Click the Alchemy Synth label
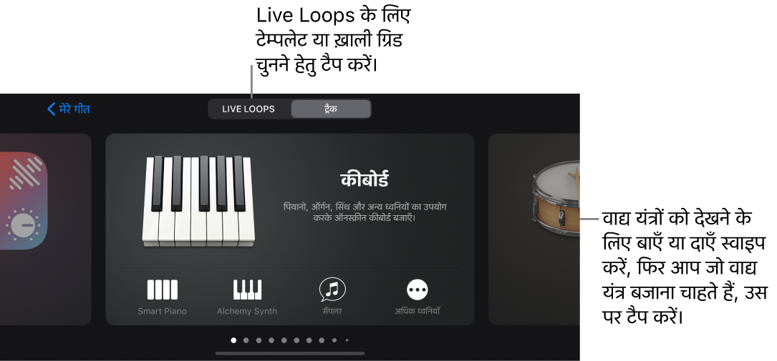777x361 pixels. point(247,312)
